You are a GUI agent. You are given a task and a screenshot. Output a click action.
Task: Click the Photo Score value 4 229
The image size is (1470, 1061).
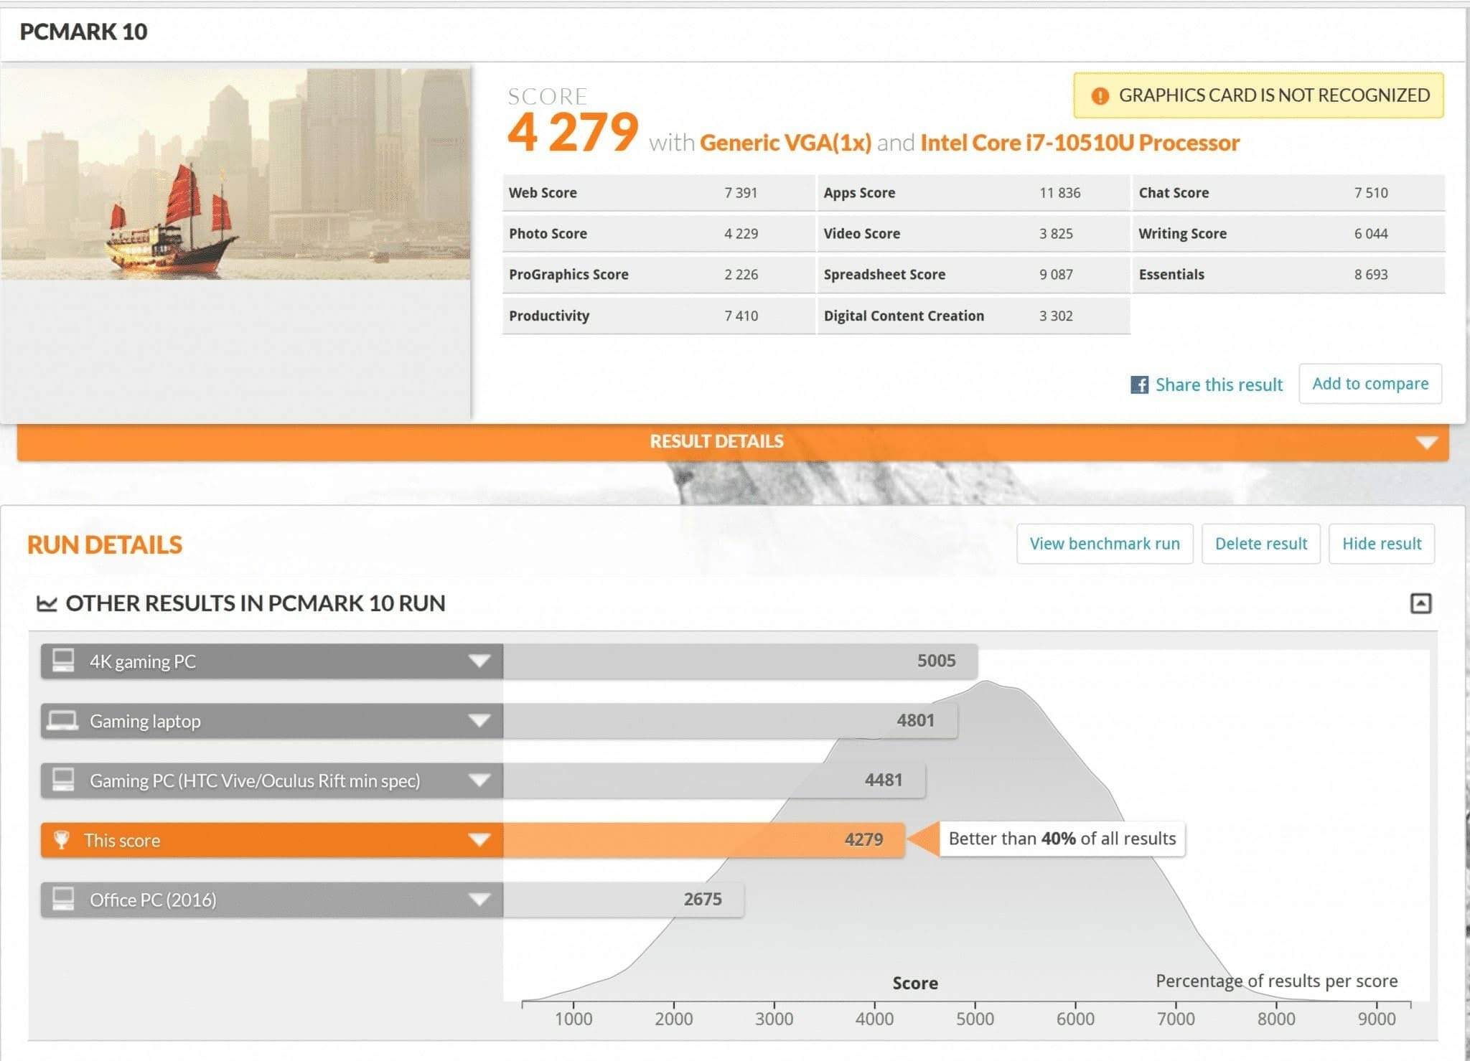[x=741, y=234]
